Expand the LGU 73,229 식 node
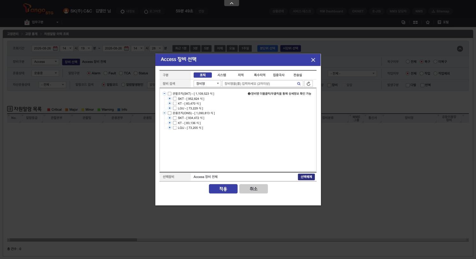Screen dimensions: 476x259 pyautogui.click(x=170, y=108)
